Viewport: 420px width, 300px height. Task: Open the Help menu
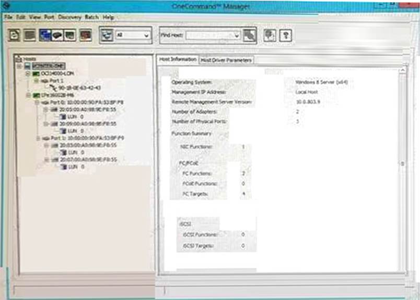point(108,17)
